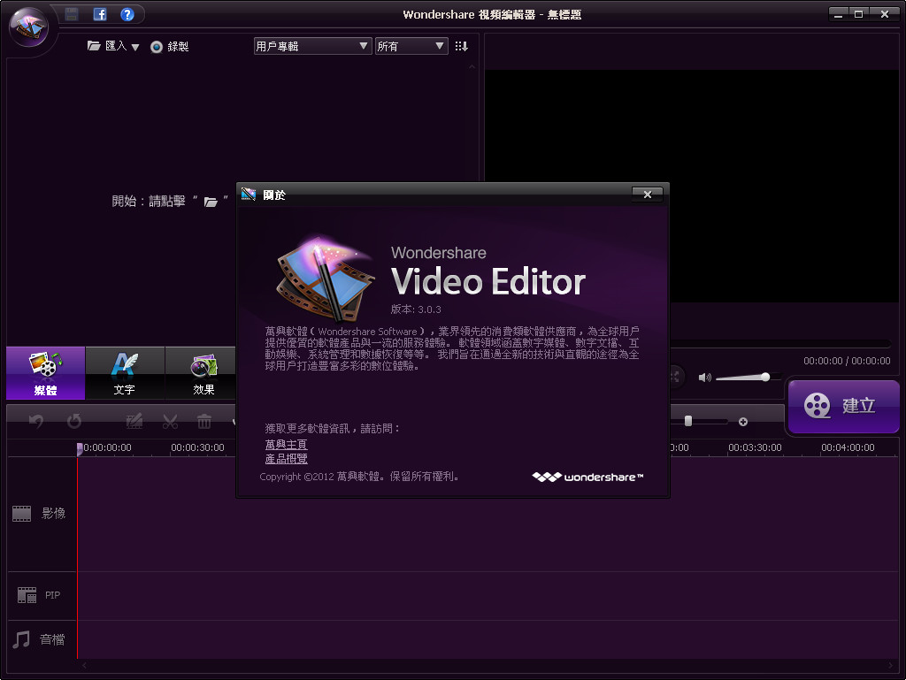Open the 所有 filter dropdown
The height and width of the screenshot is (680, 906).
pos(411,46)
